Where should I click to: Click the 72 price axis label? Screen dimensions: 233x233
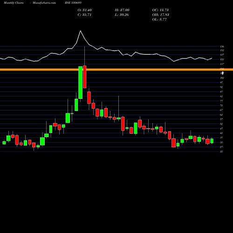click(x=221, y=105)
